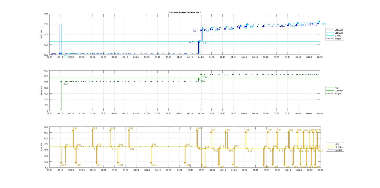Click the '606' roll data label

pyautogui.click(x=207, y=147)
